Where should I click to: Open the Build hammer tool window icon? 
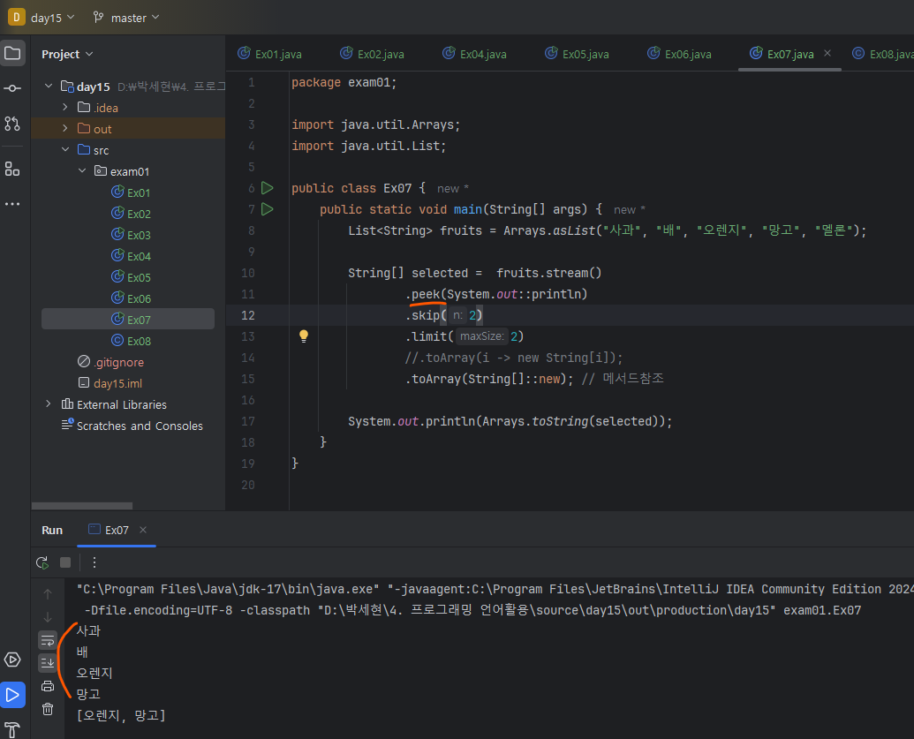pos(12,729)
